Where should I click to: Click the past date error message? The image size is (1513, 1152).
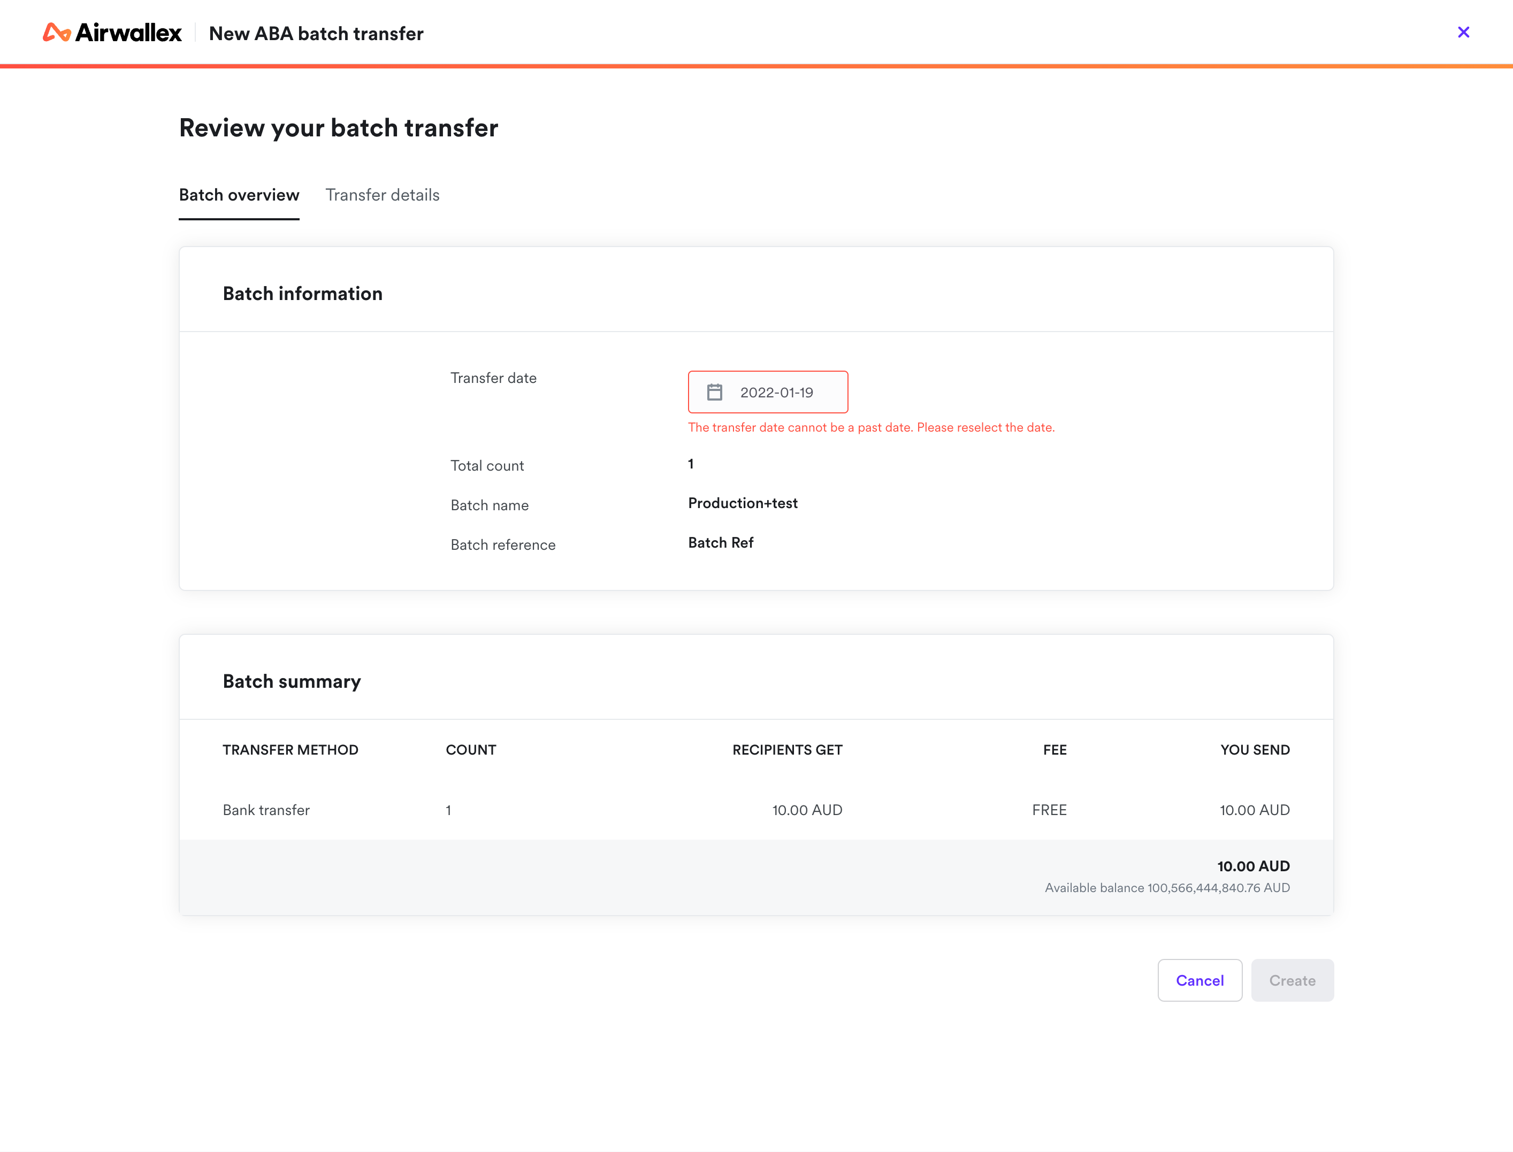871,427
